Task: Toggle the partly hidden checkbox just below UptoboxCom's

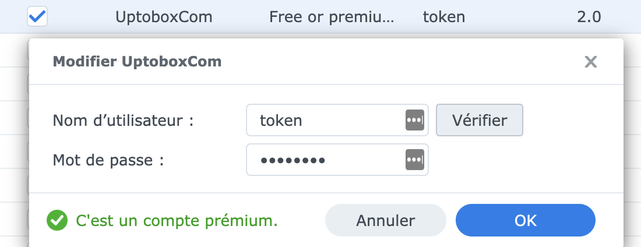Action: click(27, 51)
